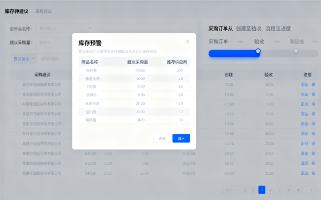Click into the 建议采购量 input field
Image resolution: width=321 pixels, height=200 pixels.
pyautogui.click(x=54, y=43)
